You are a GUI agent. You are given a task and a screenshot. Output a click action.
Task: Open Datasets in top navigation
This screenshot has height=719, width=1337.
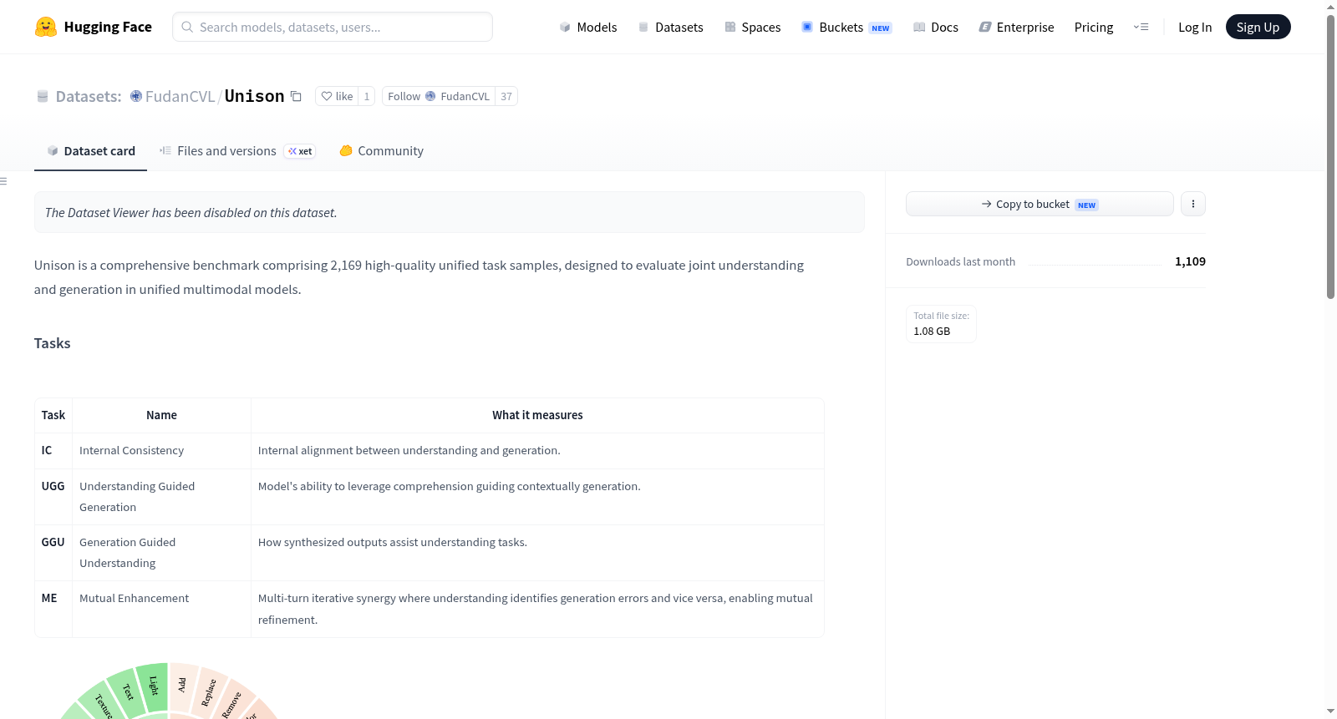click(671, 27)
